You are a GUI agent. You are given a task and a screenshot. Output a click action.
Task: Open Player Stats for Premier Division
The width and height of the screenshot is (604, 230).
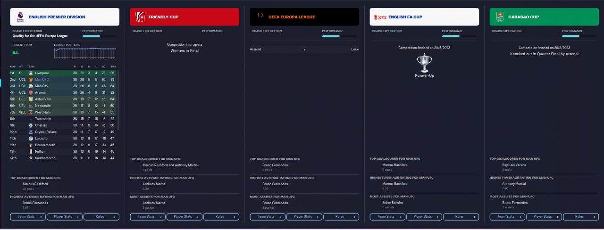65,217
